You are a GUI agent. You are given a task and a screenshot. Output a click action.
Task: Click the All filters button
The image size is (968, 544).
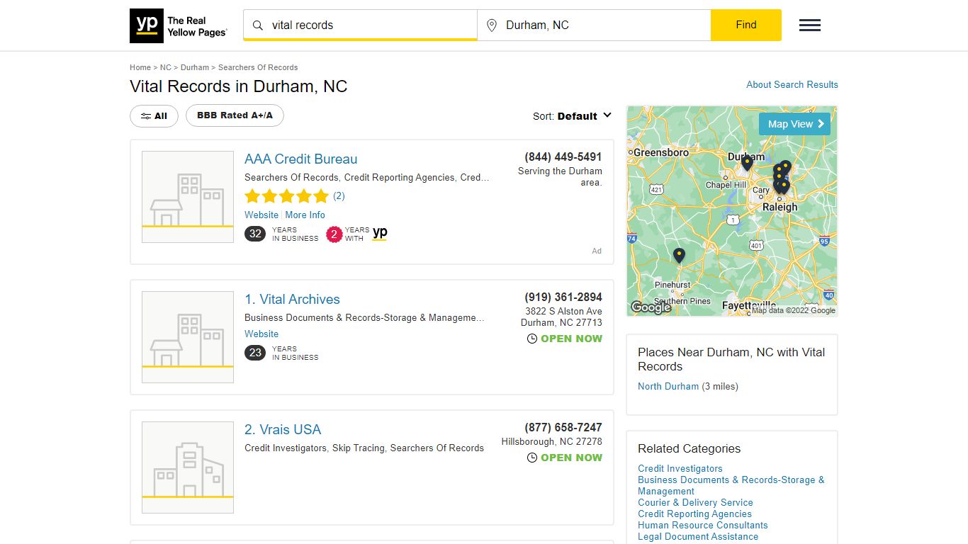[154, 116]
